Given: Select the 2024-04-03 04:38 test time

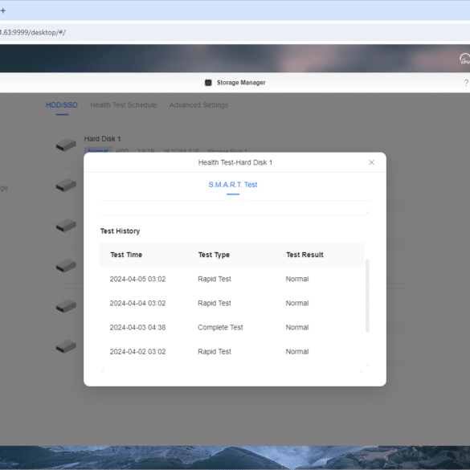Looking at the screenshot, I should 137,327.
